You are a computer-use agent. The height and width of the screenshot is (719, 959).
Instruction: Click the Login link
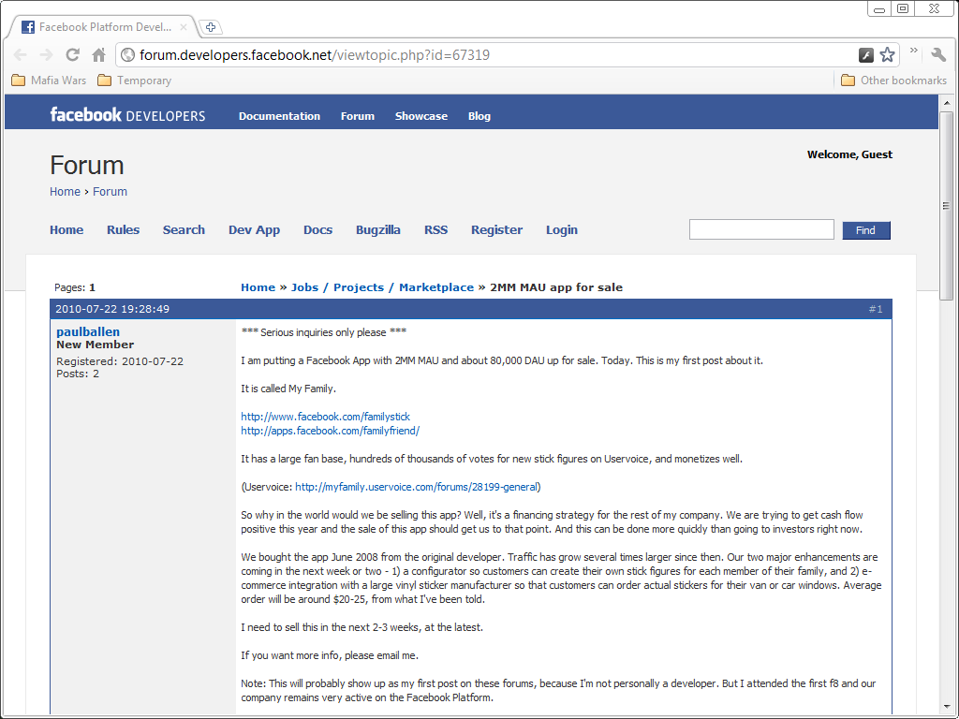[562, 230]
